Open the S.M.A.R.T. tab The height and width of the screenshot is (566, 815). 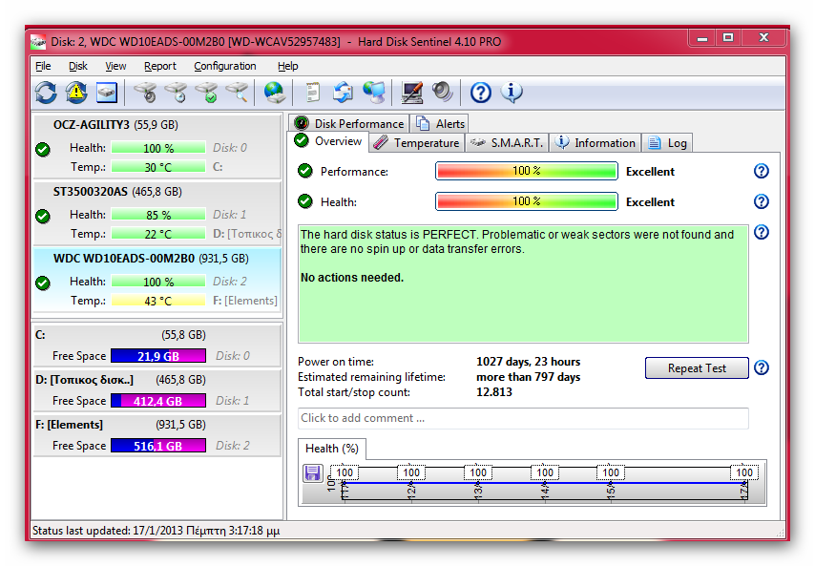click(507, 143)
